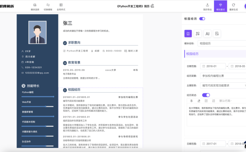
Task: Click the Web开发 skill bar
Action: pos(38,107)
